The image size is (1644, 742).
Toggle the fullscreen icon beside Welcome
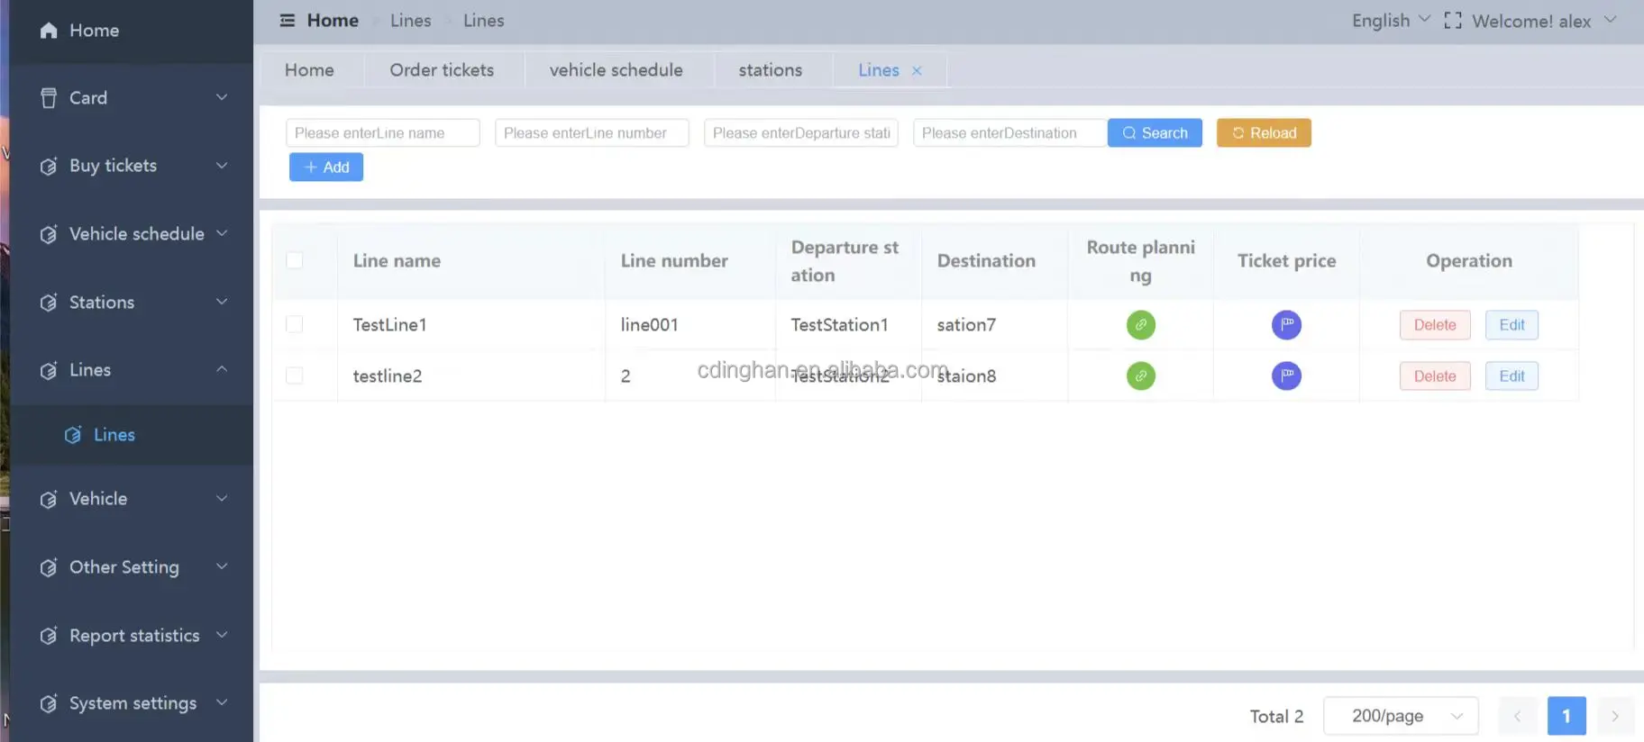coord(1452,21)
